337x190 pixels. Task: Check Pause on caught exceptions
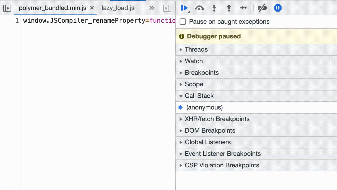182,22
